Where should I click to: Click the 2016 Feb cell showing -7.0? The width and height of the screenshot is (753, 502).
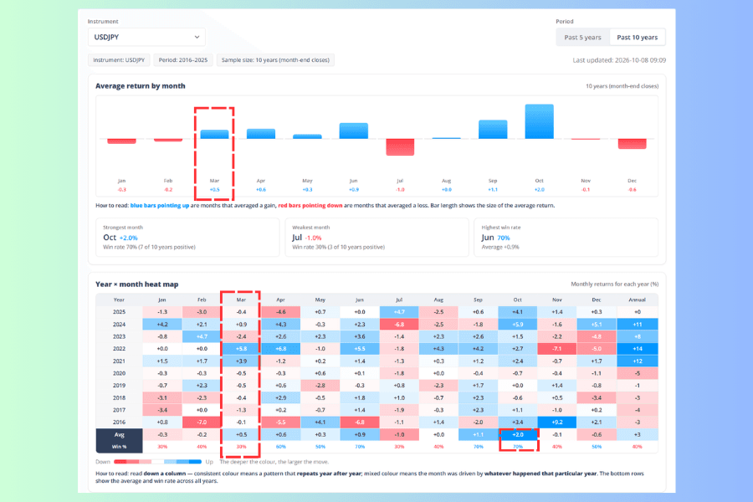pyautogui.click(x=202, y=423)
